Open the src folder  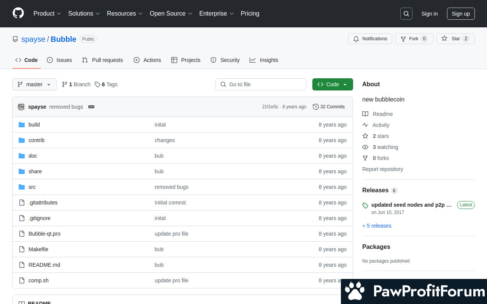[32, 187]
